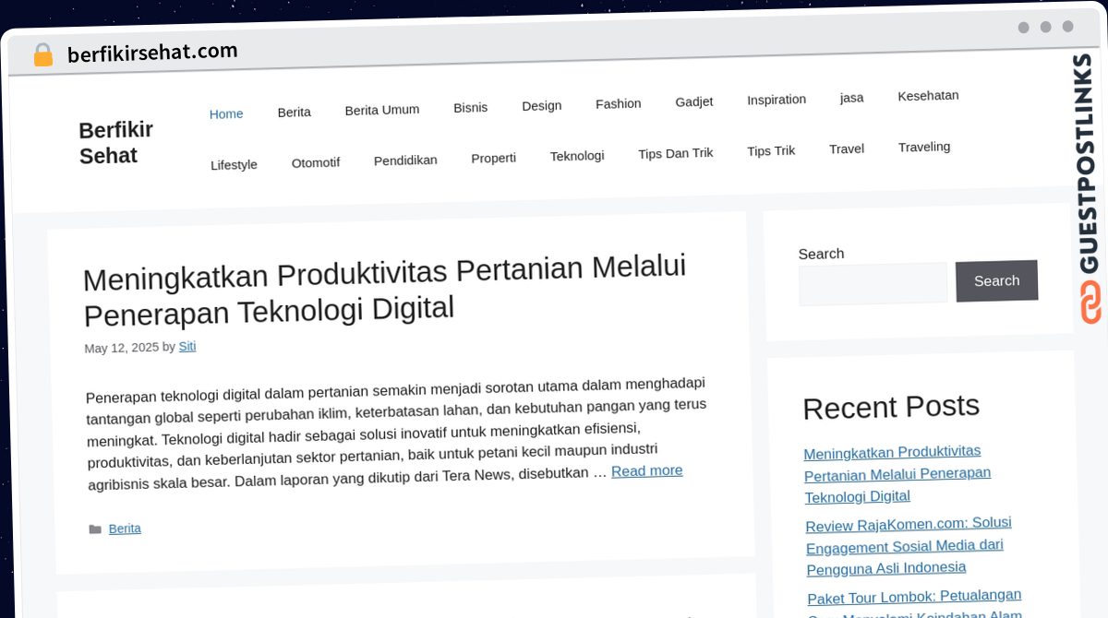Open the Meningkatkan Produktivitas Pertanian article headline
Image resolution: width=1108 pixels, height=618 pixels.
click(x=385, y=290)
